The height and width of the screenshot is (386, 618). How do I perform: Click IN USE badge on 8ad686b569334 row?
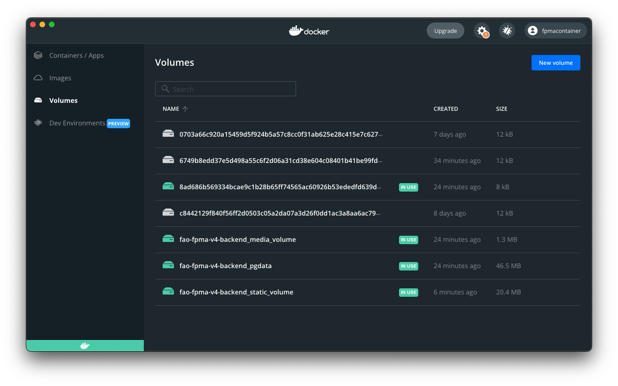(x=408, y=187)
